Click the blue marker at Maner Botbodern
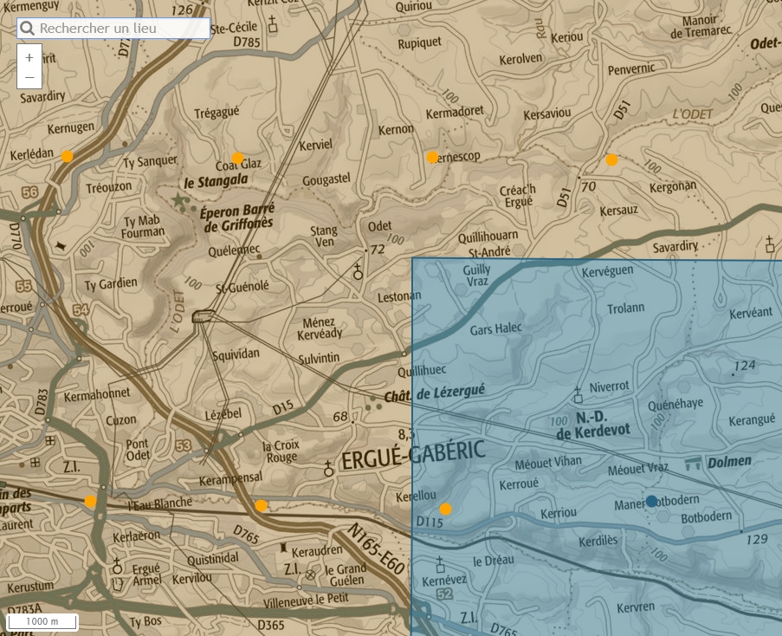Screen dimensions: 782x636 click(x=651, y=501)
